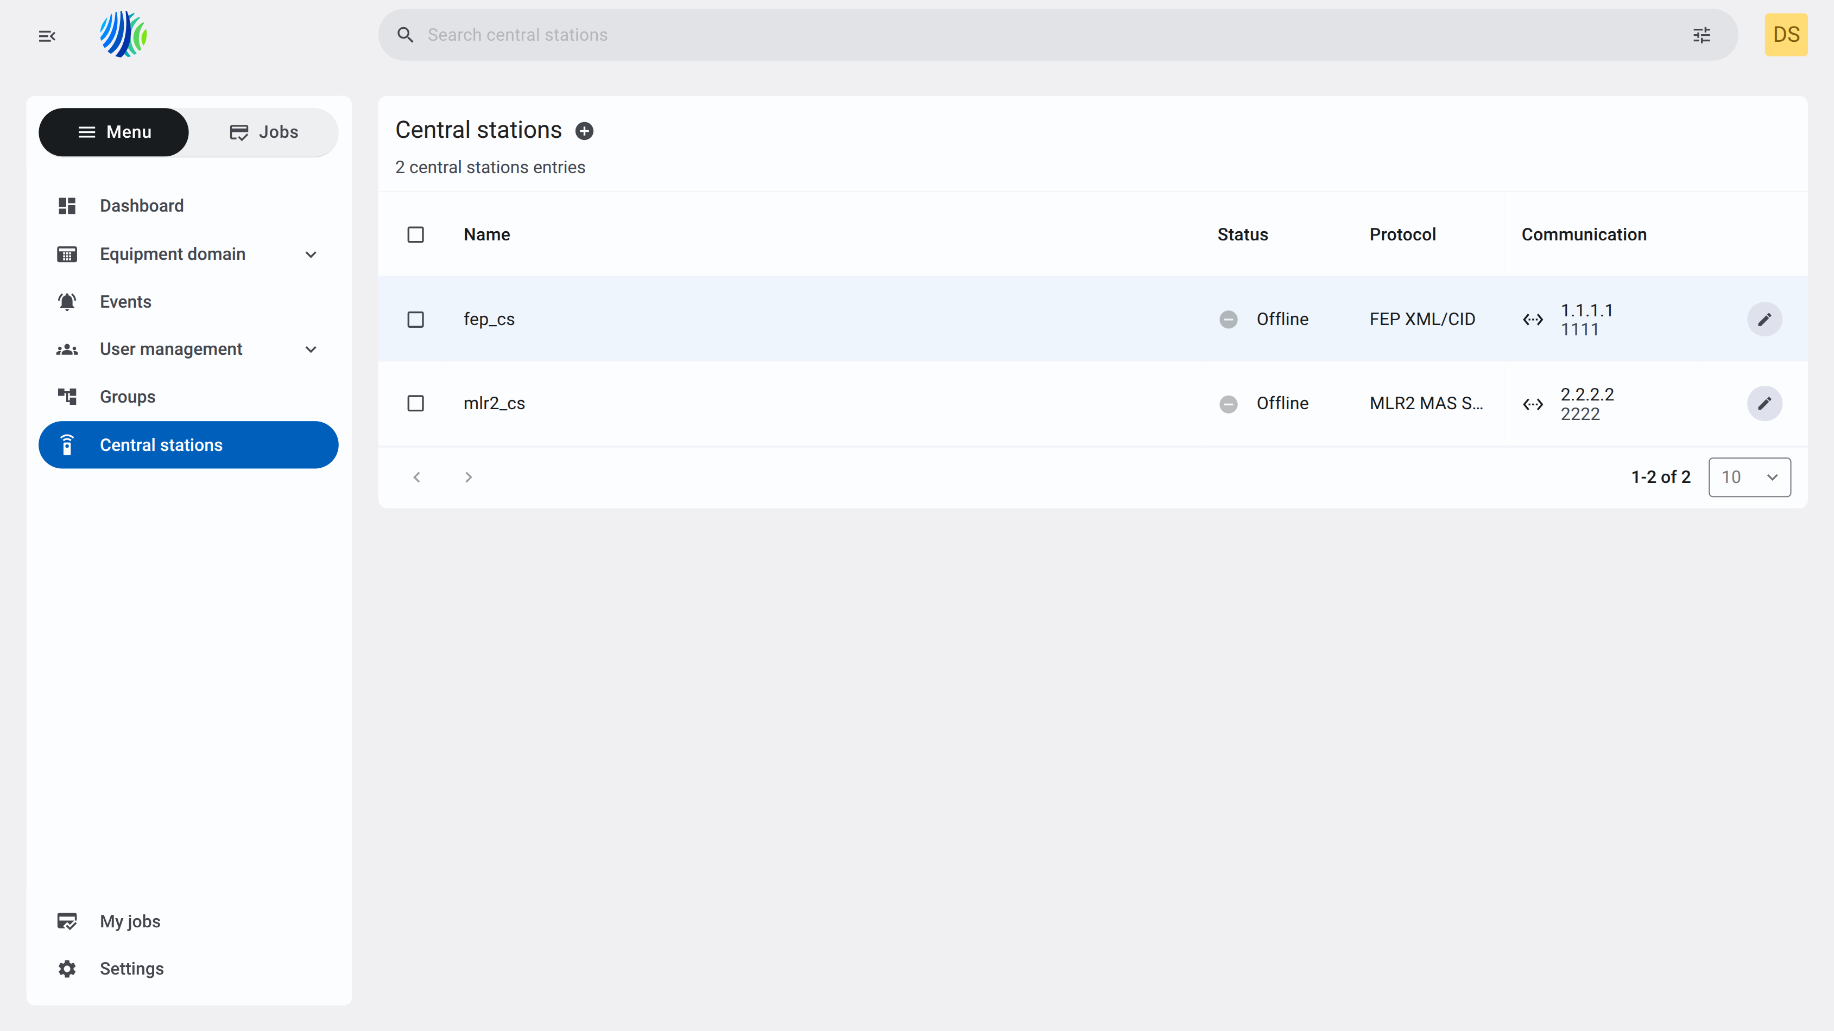Go to the next table page
1834x1031 pixels.
coord(469,477)
